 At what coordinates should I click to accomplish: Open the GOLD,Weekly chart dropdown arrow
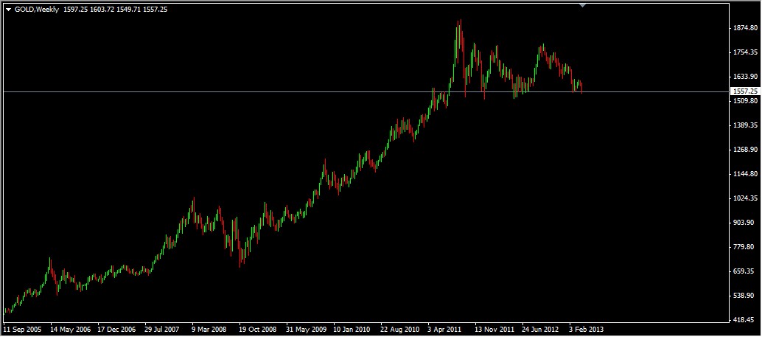8,10
